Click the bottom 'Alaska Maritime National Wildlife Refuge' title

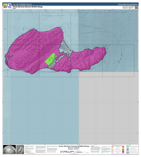coord(74,146)
